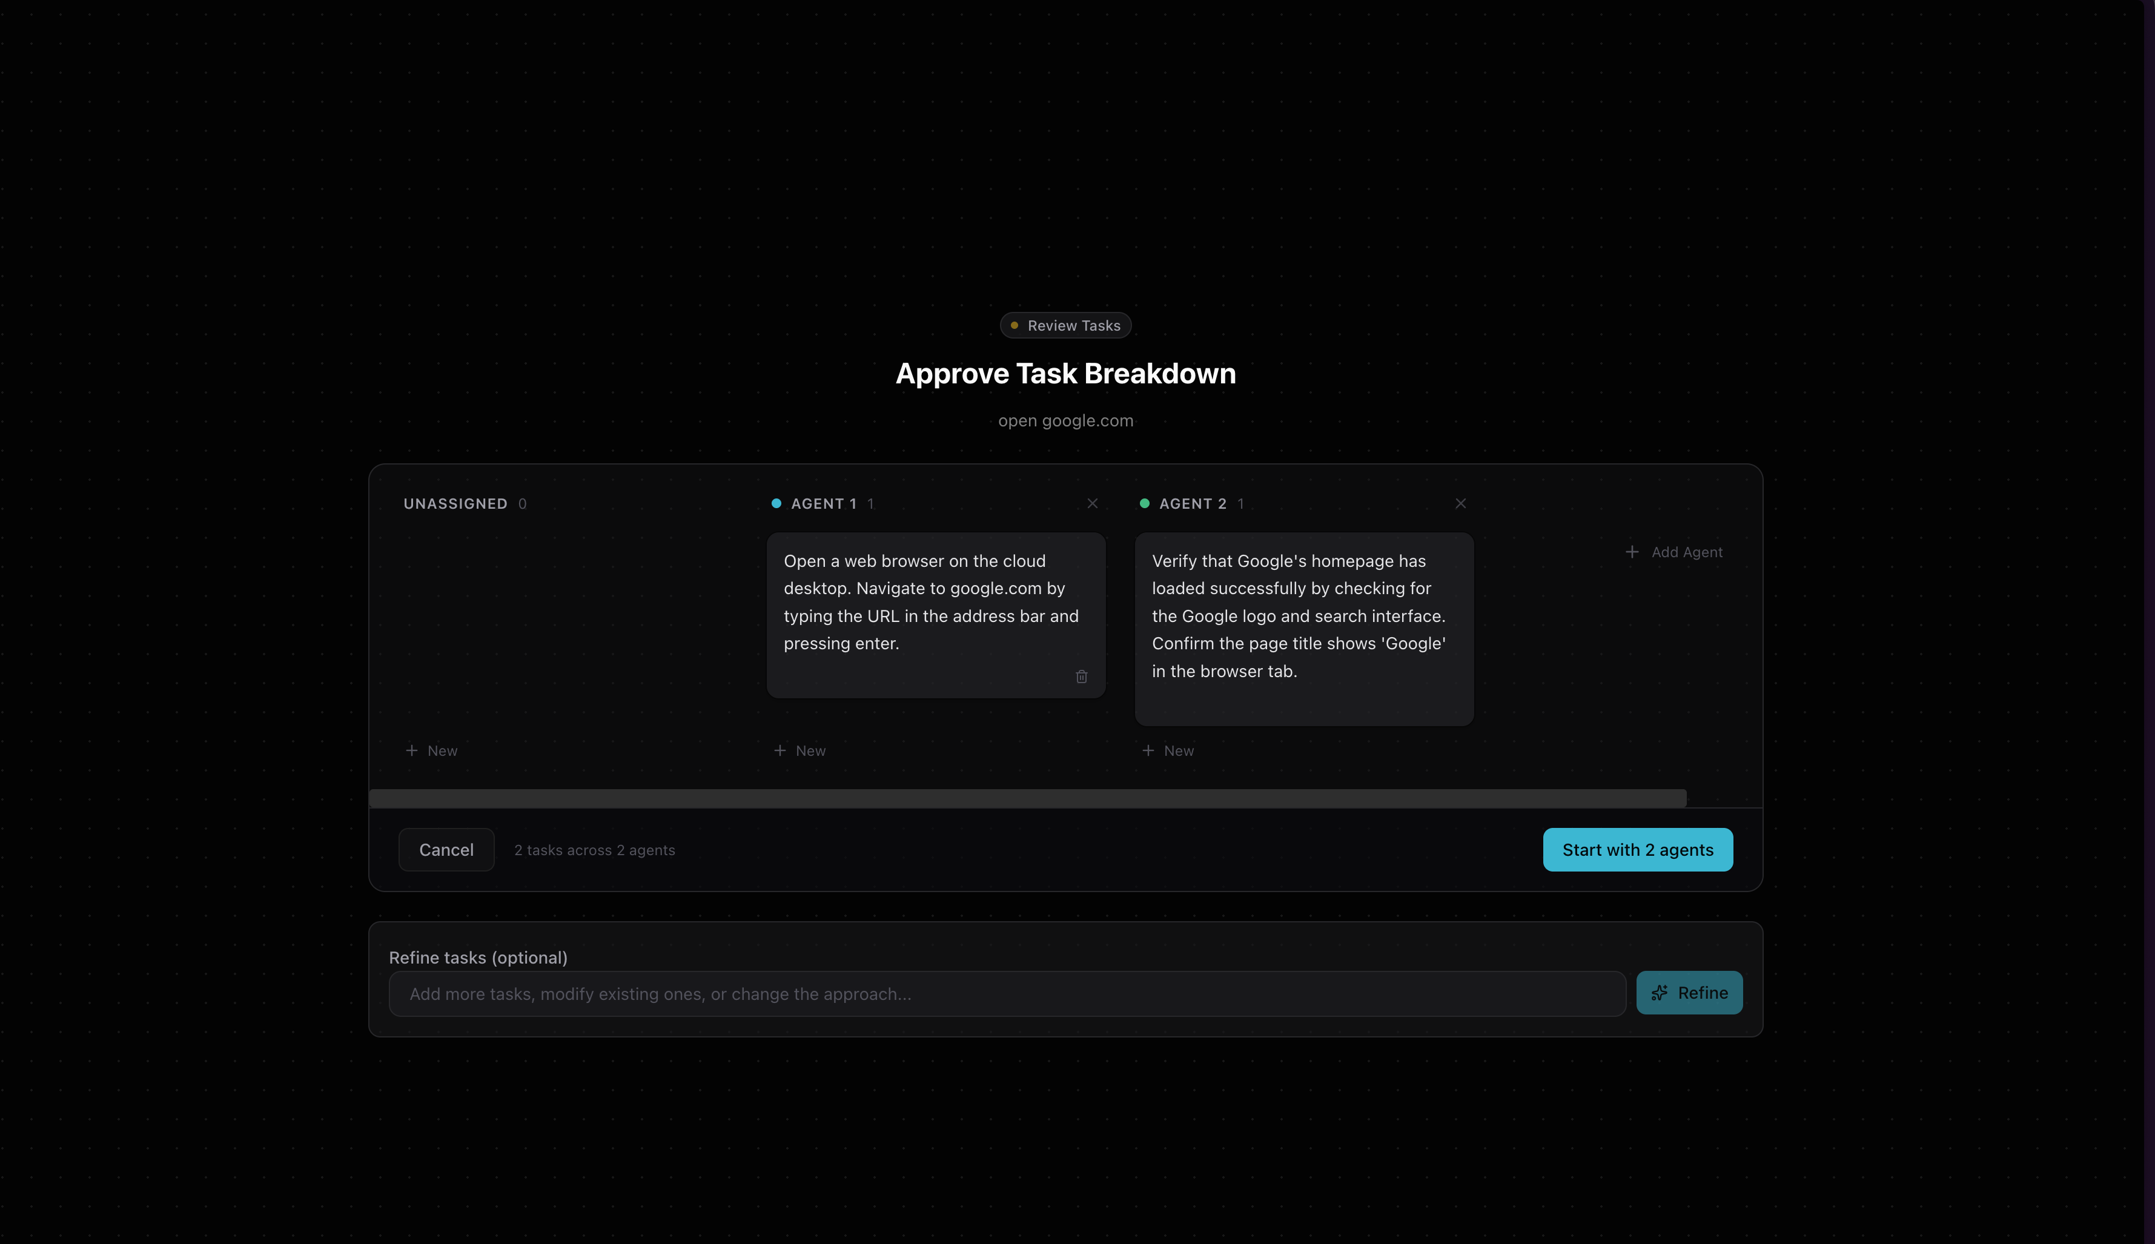The width and height of the screenshot is (2155, 1244).
Task: Click Agent 1 blue status dot
Action: (x=776, y=503)
